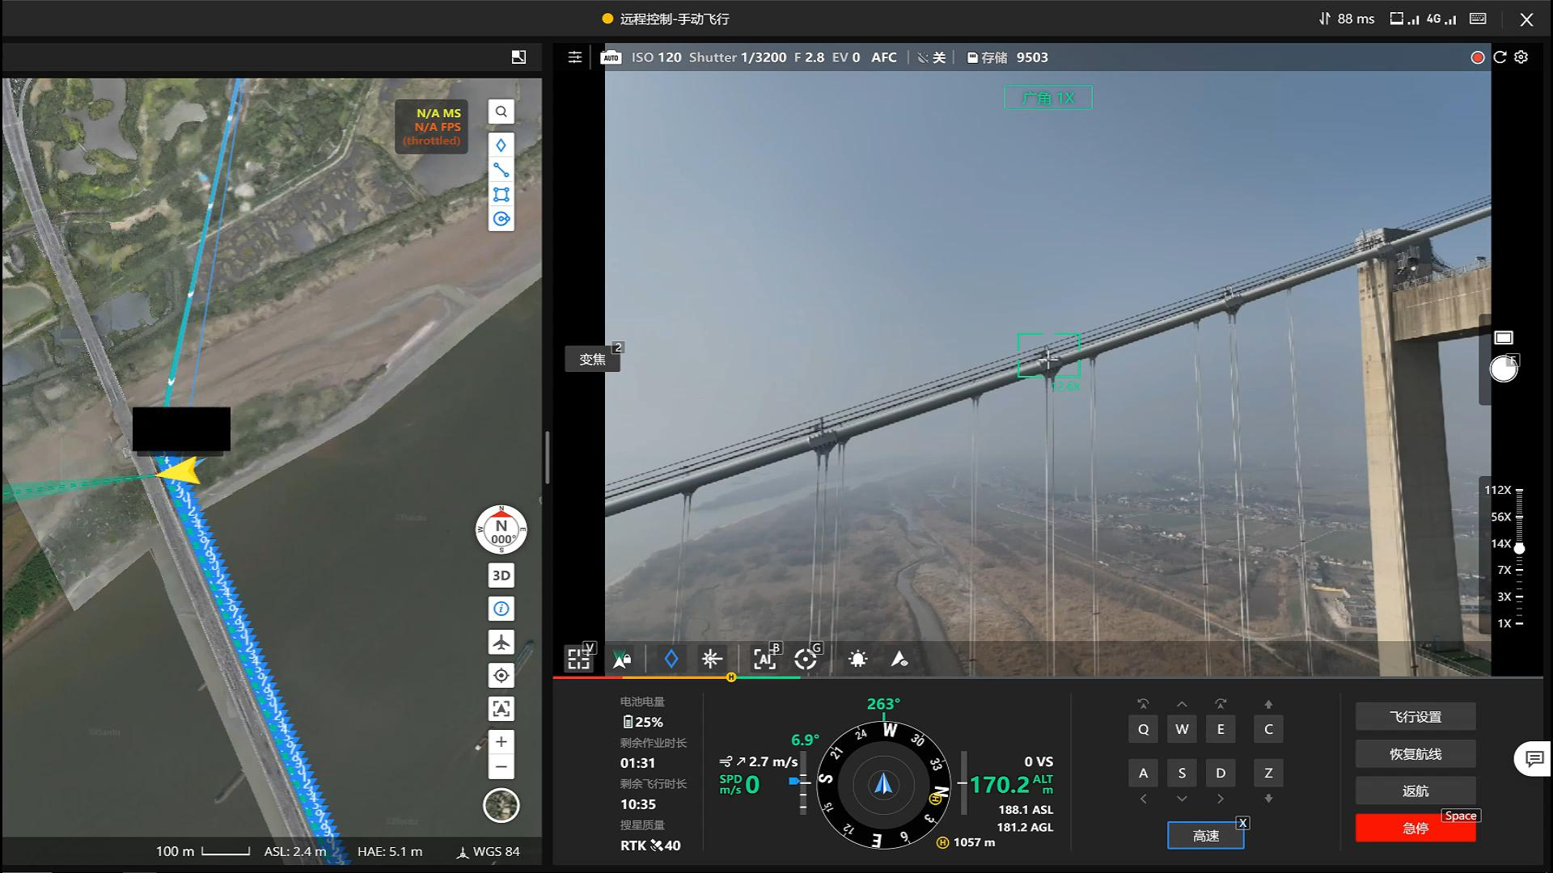Click the battery 25% reading
Image resolution: width=1553 pixels, height=873 pixels.
click(x=643, y=722)
